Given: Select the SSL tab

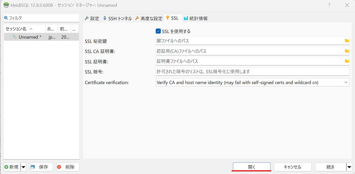Looking at the screenshot, I should (172, 18).
